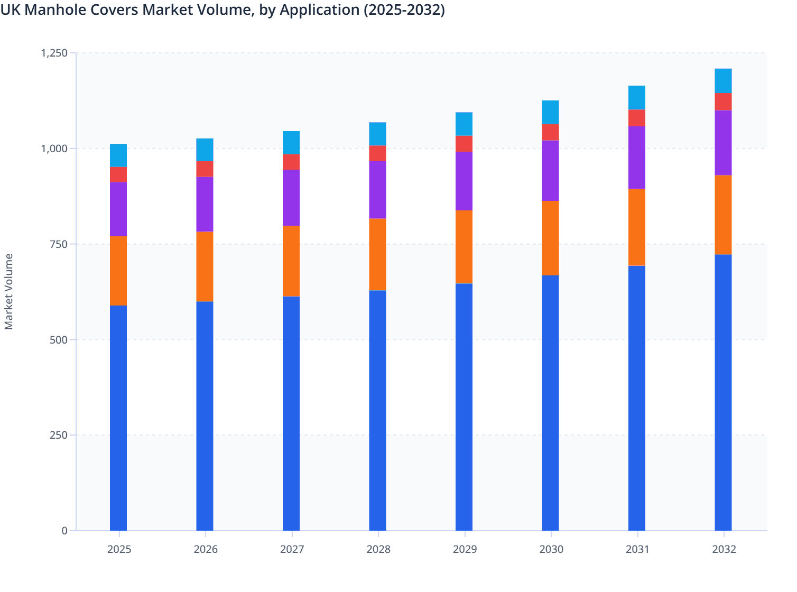
Task: Click the 2028 x-axis year label
Action: tap(378, 549)
